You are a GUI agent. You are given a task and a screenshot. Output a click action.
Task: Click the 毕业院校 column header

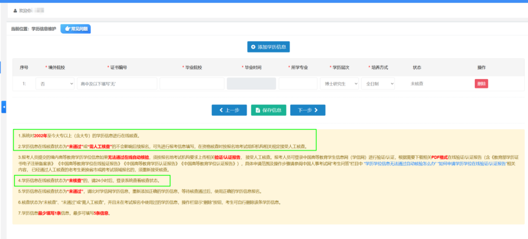pyautogui.click(x=192, y=67)
